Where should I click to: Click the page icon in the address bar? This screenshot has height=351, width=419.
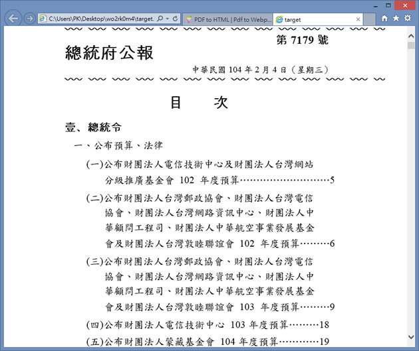click(x=43, y=19)
